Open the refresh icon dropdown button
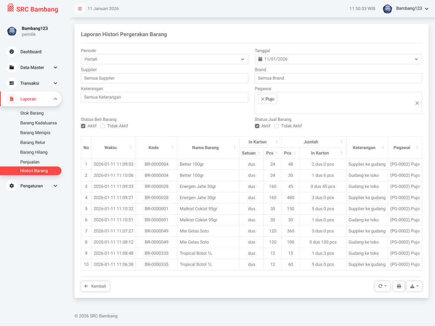This screenshot has width=435, height=326. pyautogui.click(x=382, y=286)
